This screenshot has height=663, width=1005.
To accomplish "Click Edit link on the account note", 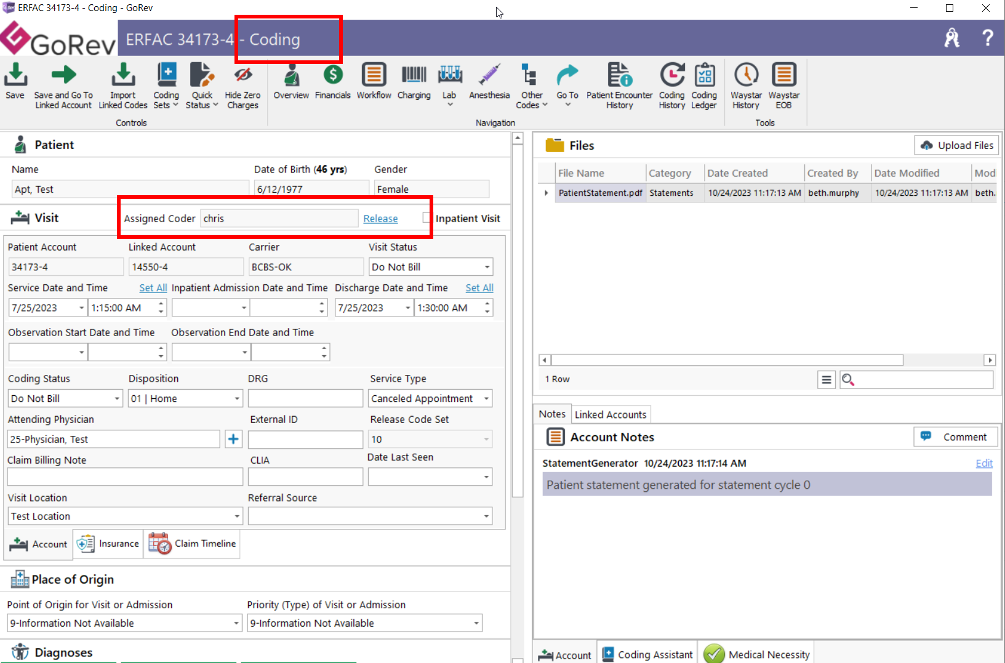I will [984, 463].
